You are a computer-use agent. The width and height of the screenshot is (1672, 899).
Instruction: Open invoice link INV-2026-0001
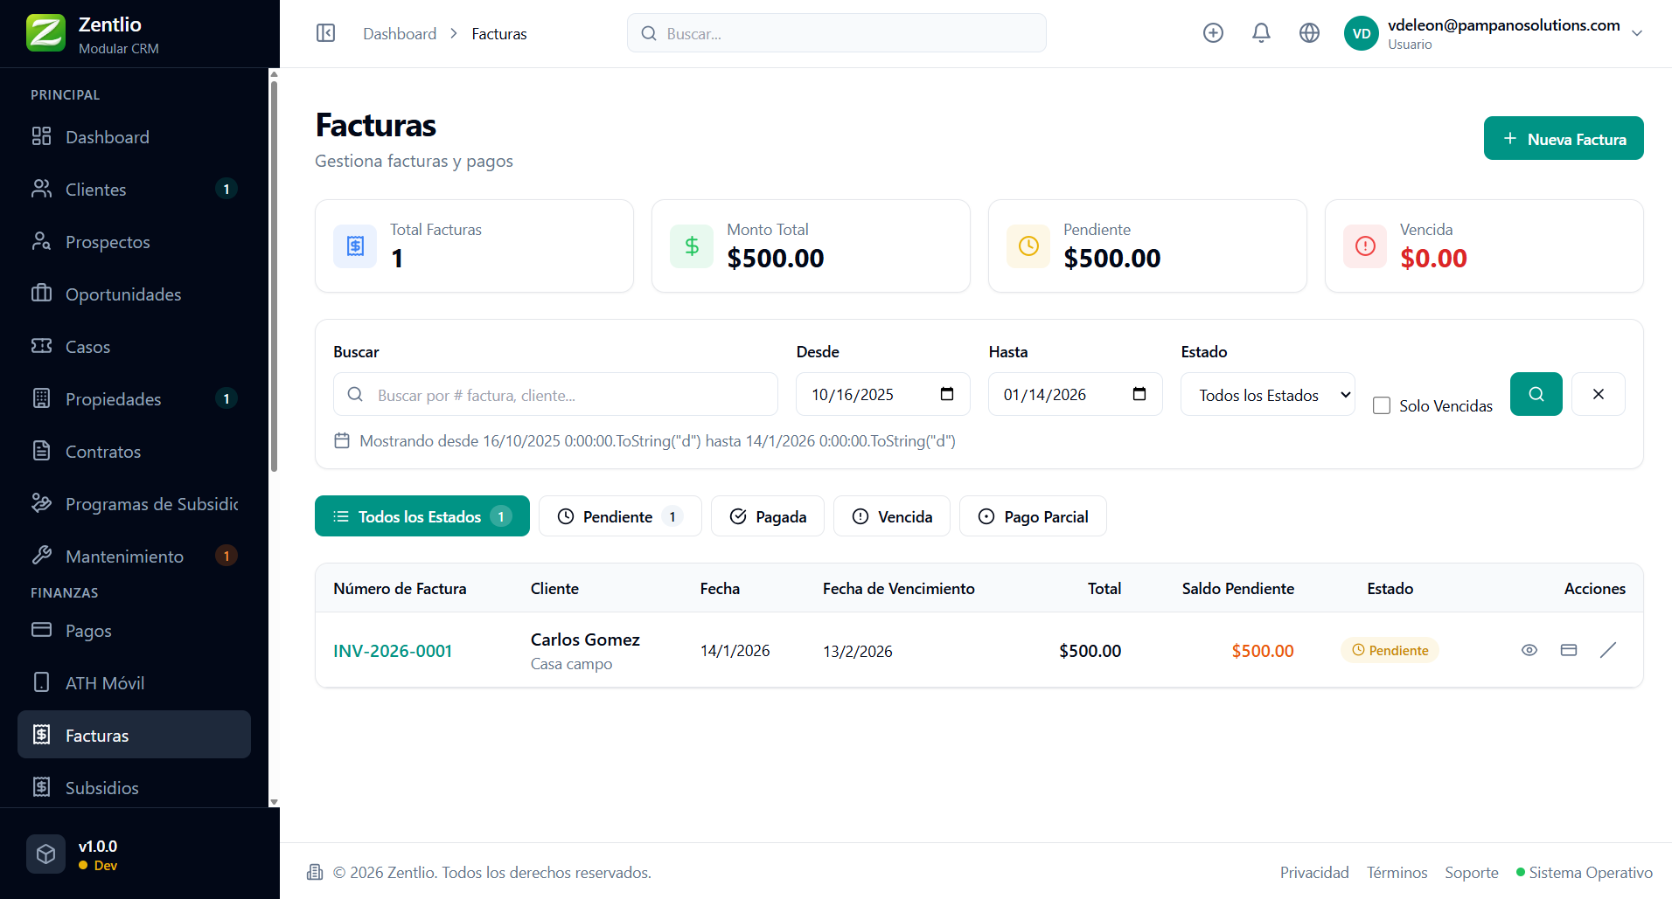click(393, 651)
